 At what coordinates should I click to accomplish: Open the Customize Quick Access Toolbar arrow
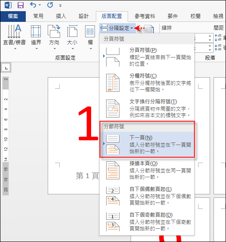[x=60, y=6]
